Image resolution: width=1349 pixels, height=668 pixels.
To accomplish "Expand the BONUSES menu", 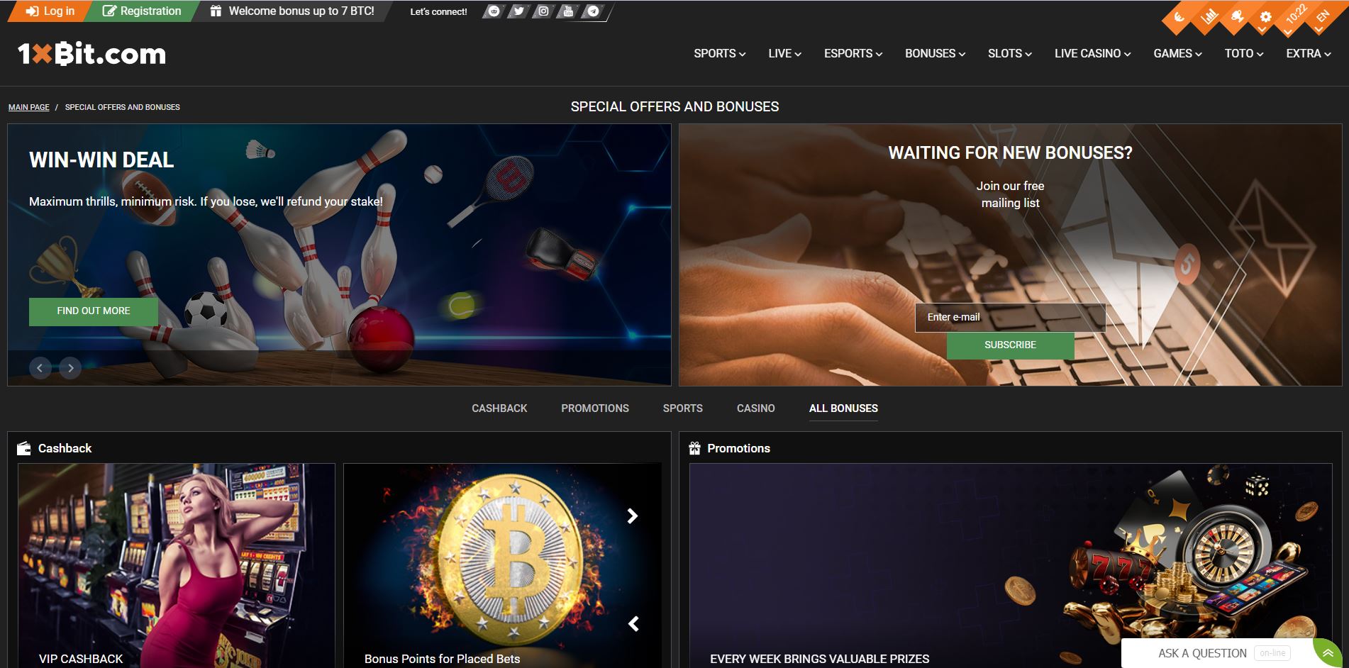I will (935, 54).
